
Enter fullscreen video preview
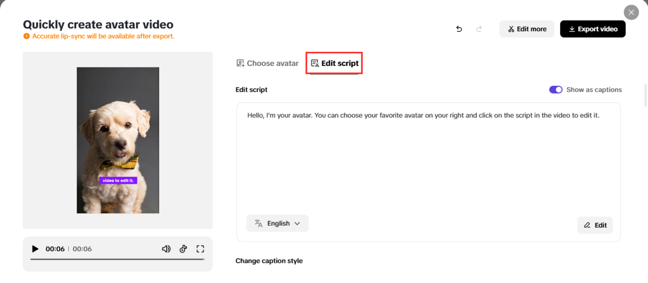(200, 249)
